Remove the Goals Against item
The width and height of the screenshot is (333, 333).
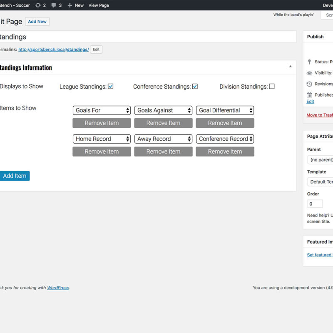coord(163,123)
